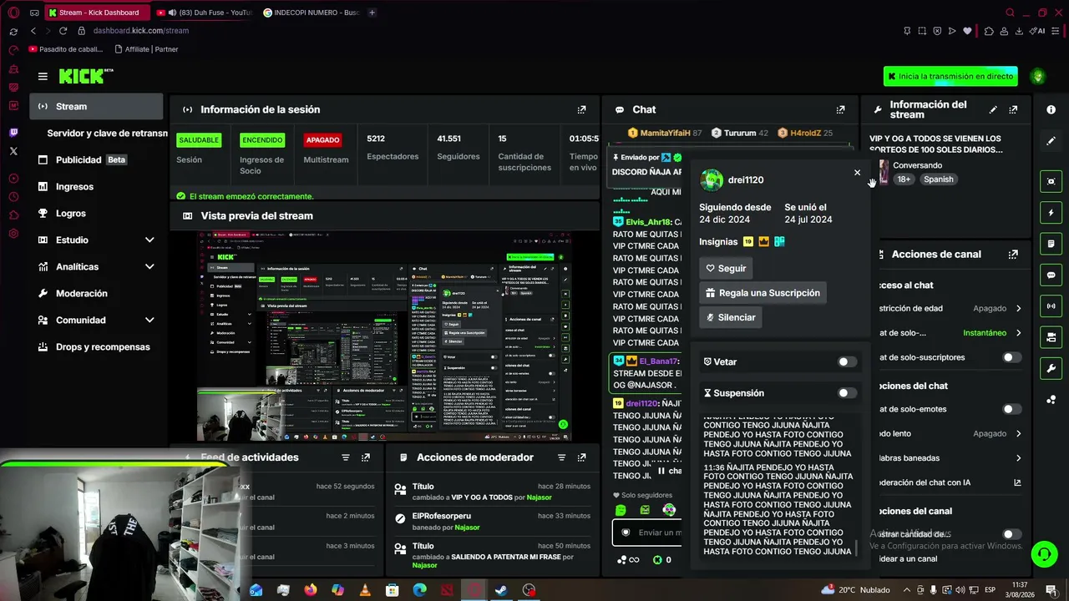The width and height of the screenshot is (1069, 601).
Task: Open the solo-seguidores Instantáneo setting
Action: pyautogui.click(x=950, y=333)
